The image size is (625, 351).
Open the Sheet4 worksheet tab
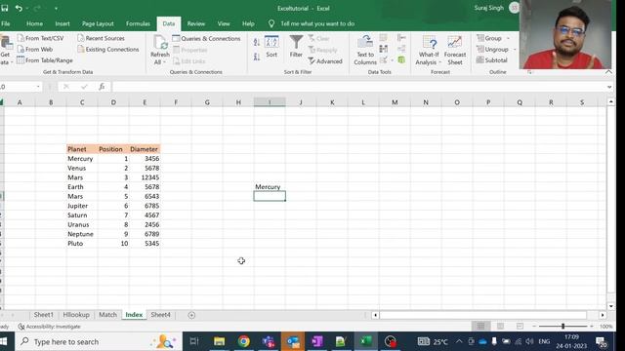click(x=160, y=315)
